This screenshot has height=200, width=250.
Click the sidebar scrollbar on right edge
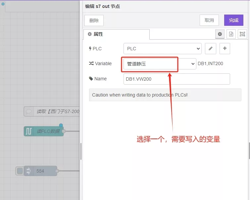(x=249, y=151)
